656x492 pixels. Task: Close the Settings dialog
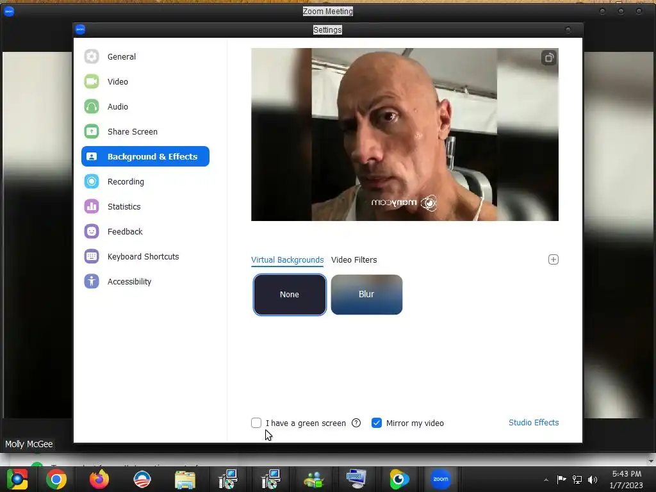[x=568, y=29]
